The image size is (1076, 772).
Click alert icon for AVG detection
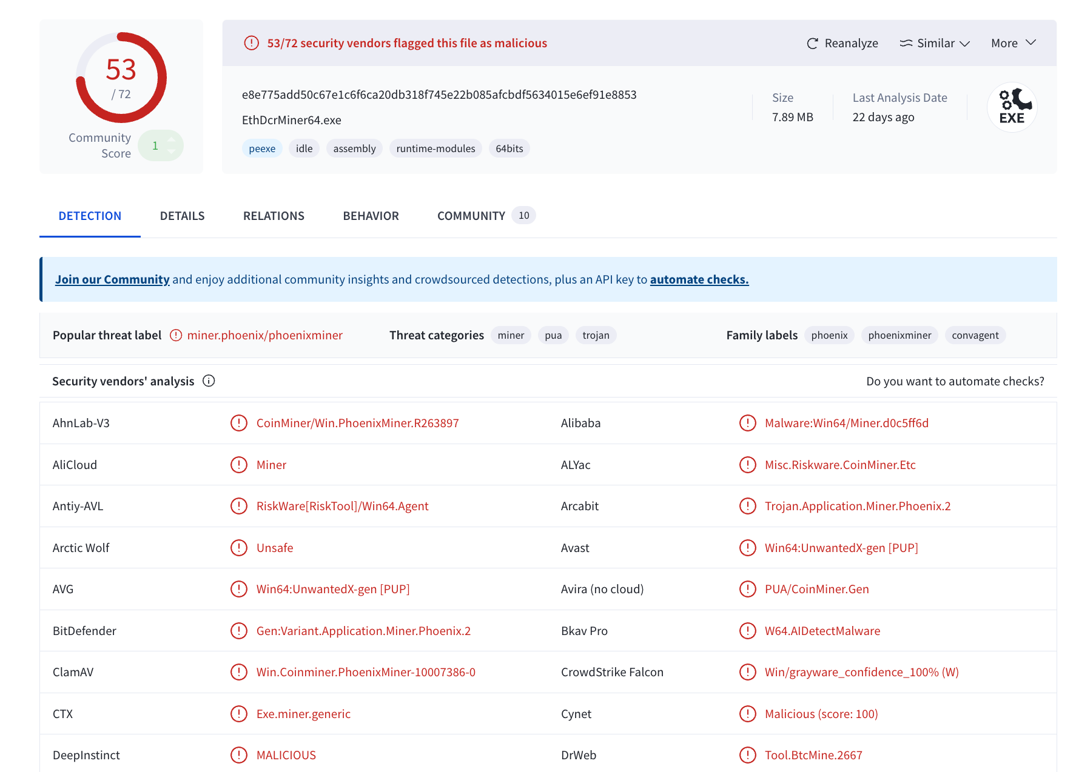click(x=239, y=589)
